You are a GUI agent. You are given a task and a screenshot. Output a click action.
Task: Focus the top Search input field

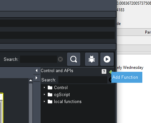click(x=38, y=59)
